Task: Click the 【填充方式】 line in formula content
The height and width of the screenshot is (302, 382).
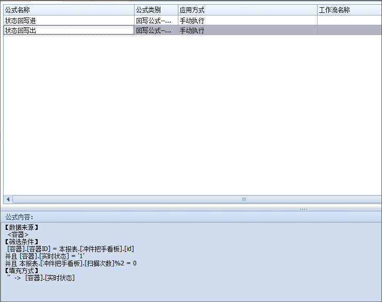Action: coord(22,271)
